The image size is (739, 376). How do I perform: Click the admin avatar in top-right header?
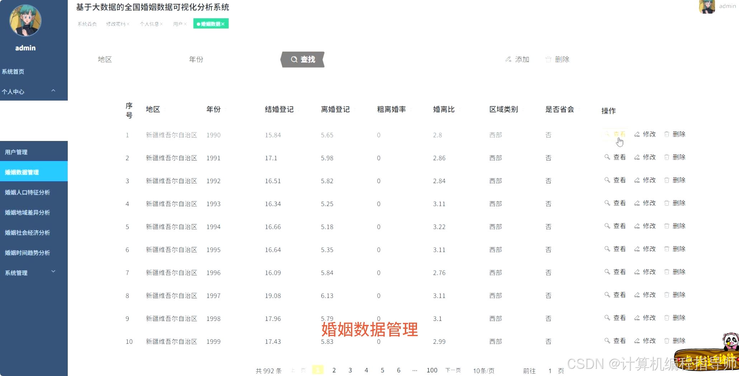[x=707, y=6]
